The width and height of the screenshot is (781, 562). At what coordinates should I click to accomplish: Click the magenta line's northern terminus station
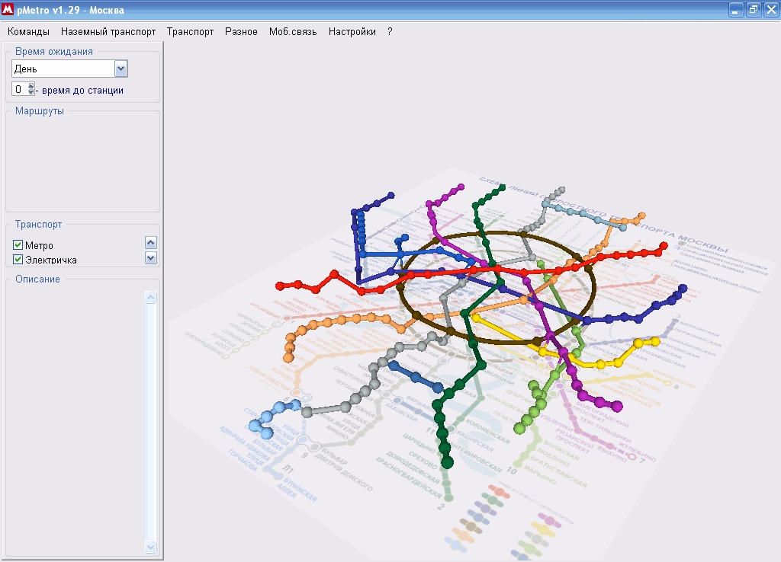[x=461, y=187]
